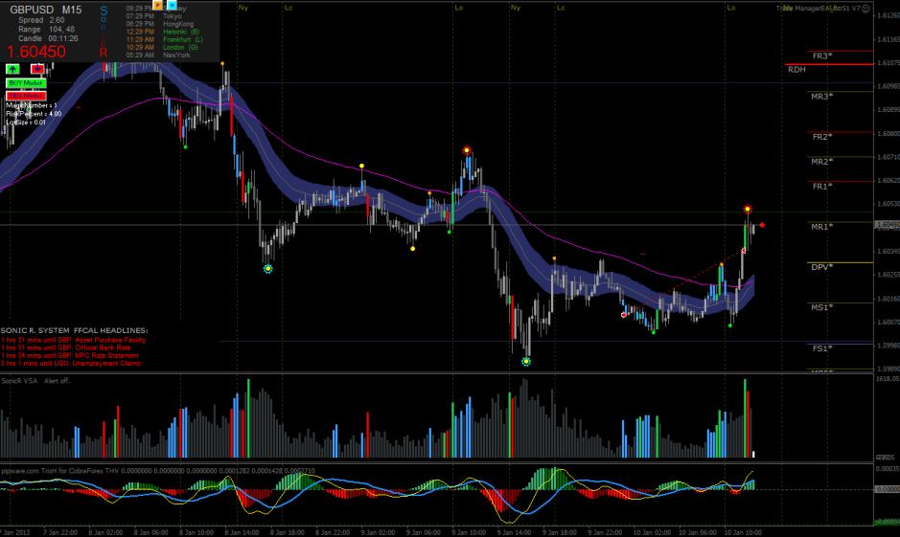
Task: Click the orange P icon at top
Action: pyautogui.click(x=157, y=5)
